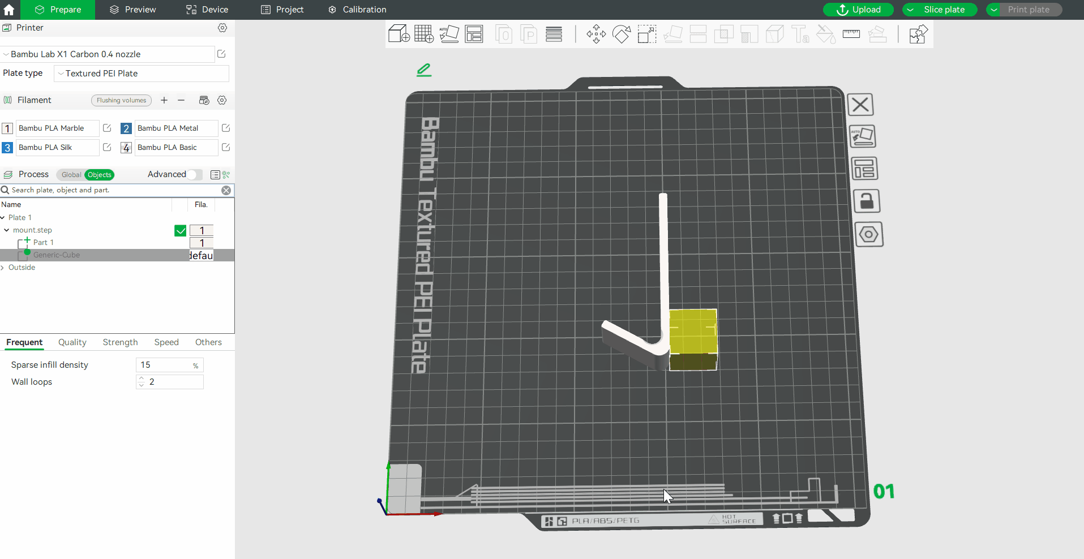This screenshot has height=559, width=1084.
Task: Toggle the Advanced mode switch
Action: point(195,174)
